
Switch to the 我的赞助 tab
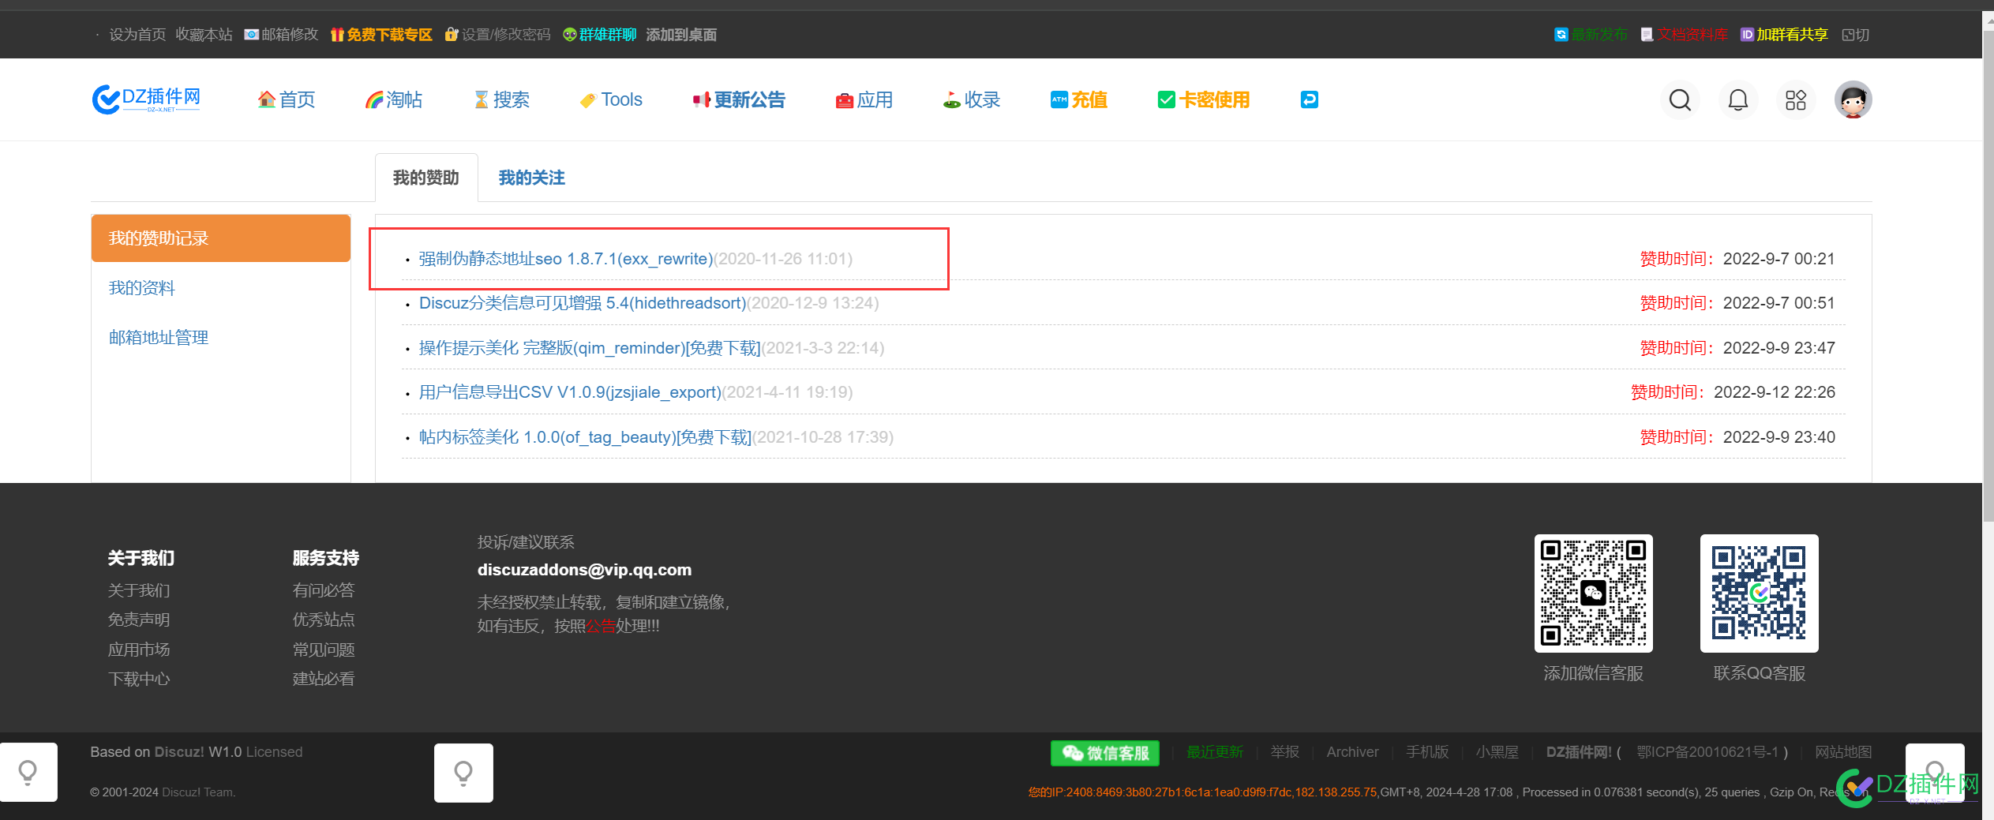(426, 178)
